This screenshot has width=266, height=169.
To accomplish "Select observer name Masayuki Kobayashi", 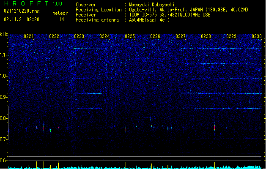I will (x=152, y=5).
